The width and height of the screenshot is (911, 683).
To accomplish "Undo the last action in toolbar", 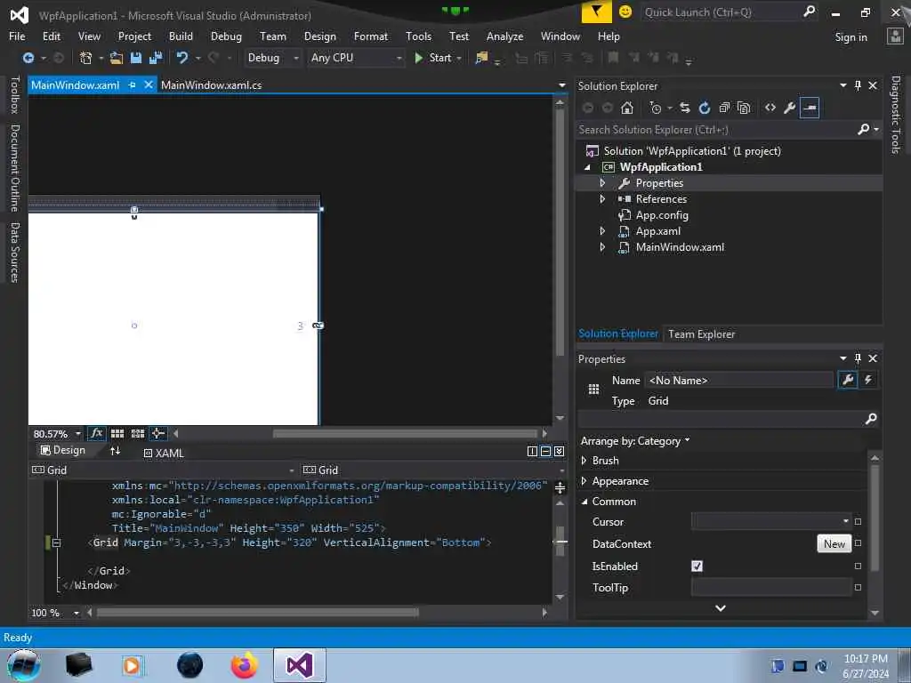I will 182,58.
